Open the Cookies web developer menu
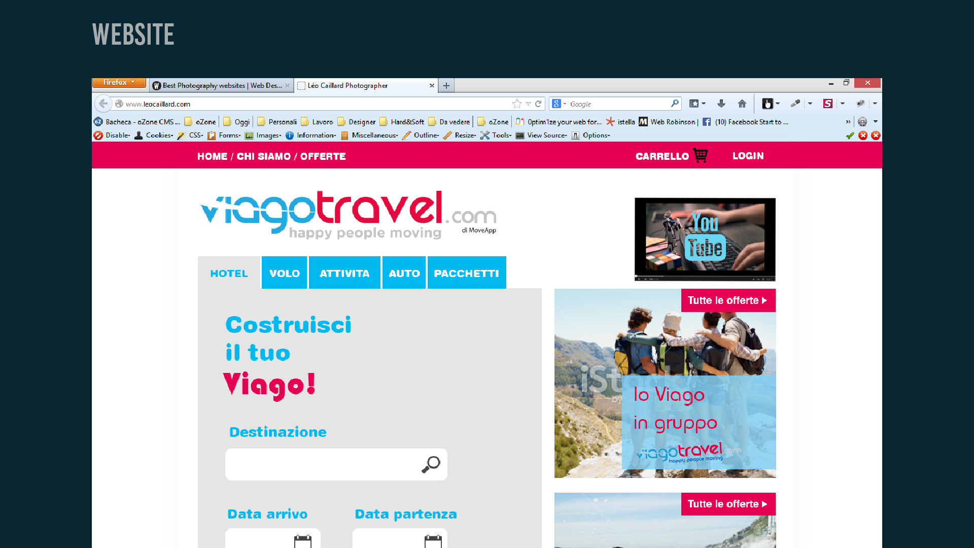Viewport: 974px width, 548px height. [x=154, y=135]
